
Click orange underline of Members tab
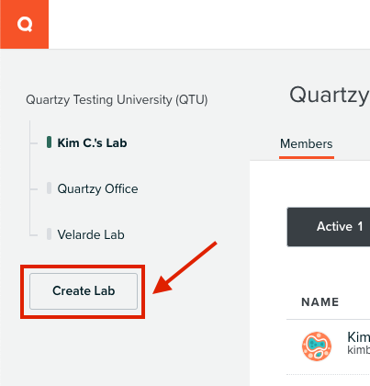[x=307, y=157]
